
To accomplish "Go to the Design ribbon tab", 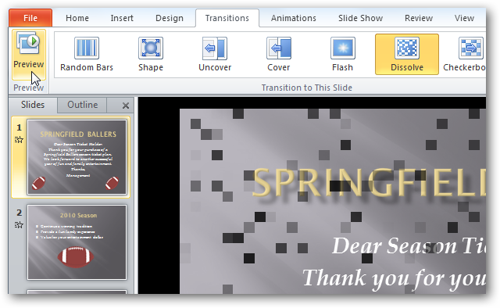I will [170, 18].
